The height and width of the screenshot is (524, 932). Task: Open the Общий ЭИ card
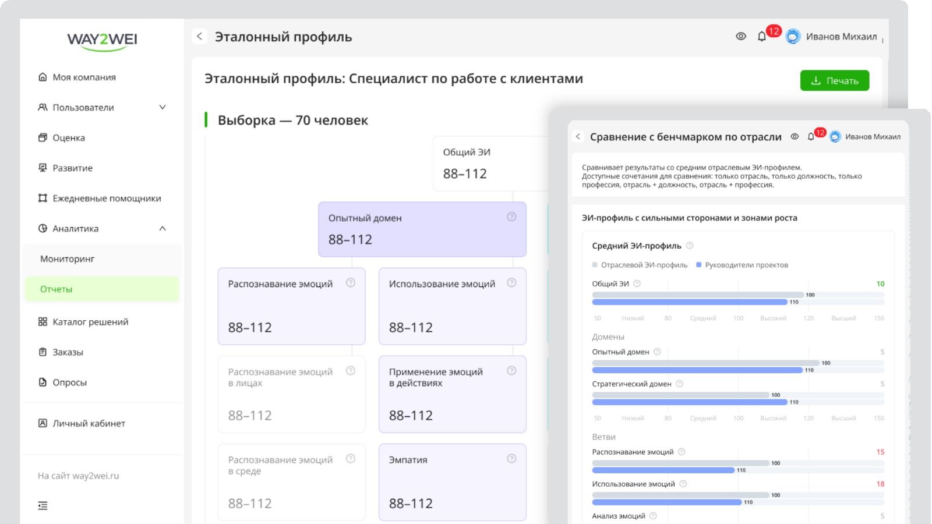tap(490, 164)
